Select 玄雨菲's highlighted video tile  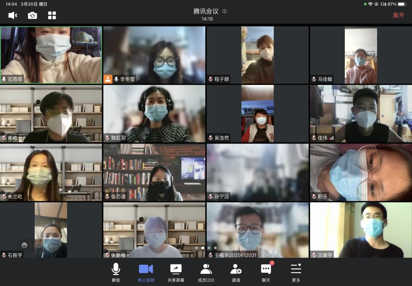(51, 52)
